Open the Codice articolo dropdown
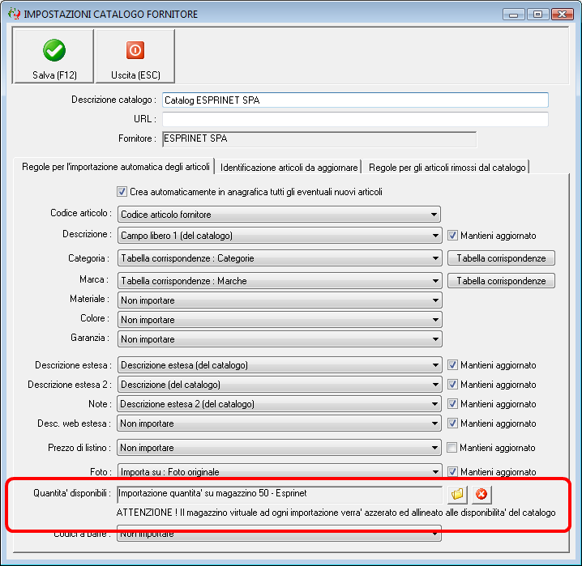 (279, 215)
